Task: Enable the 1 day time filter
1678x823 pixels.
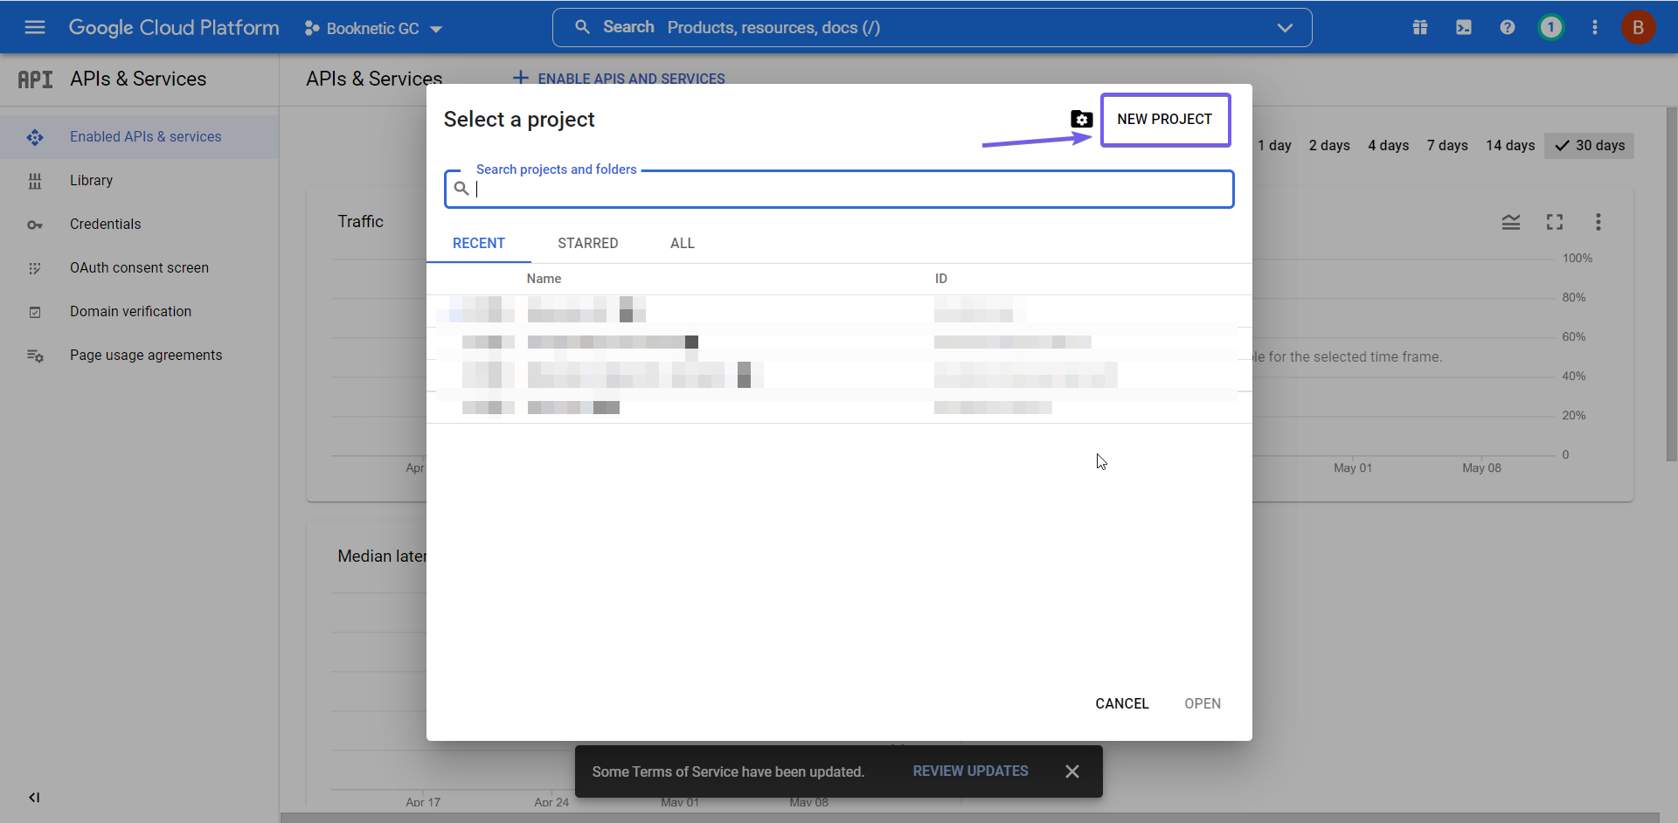Action: 1274,145
